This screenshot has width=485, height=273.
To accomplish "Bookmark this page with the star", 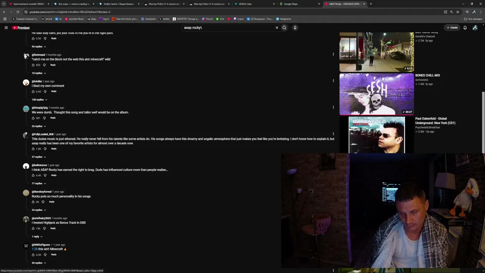I will click(x=457, y=12).
